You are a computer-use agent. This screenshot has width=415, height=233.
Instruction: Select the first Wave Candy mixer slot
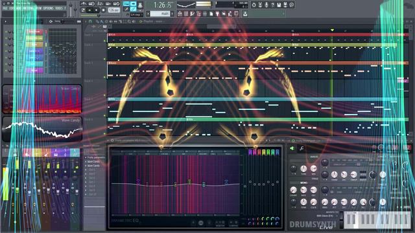(x=93, y=161)
